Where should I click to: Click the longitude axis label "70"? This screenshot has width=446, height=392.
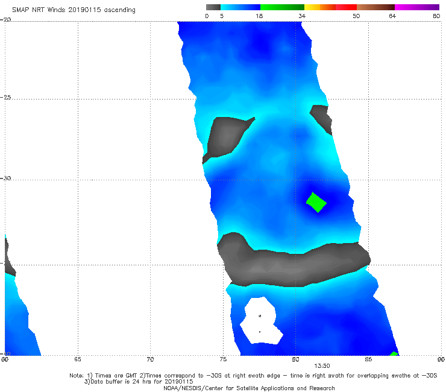point(150,359)
